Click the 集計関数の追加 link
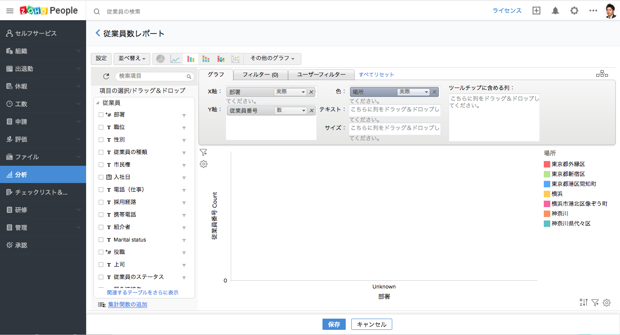Screen dimensions: 620x335 coord(127,304)
